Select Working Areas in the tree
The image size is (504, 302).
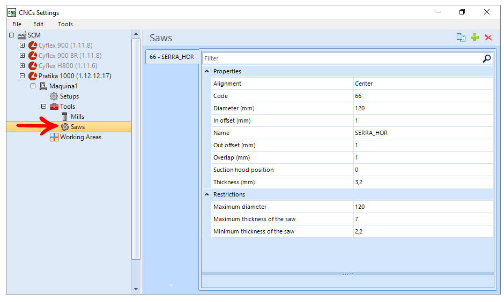click(80, 137)
